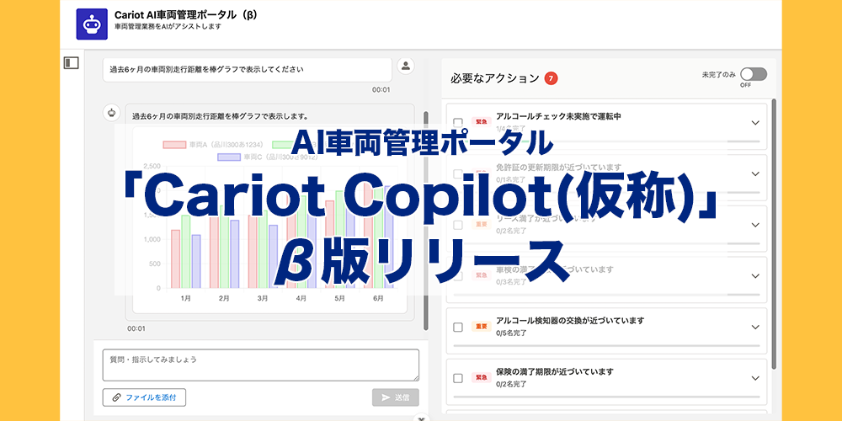Viewport: 842px width, 421px height.
Task: Check the アルコールチェック未実施で運転中 checkbox
Action: pyautogui.click(x=457, y=122)
